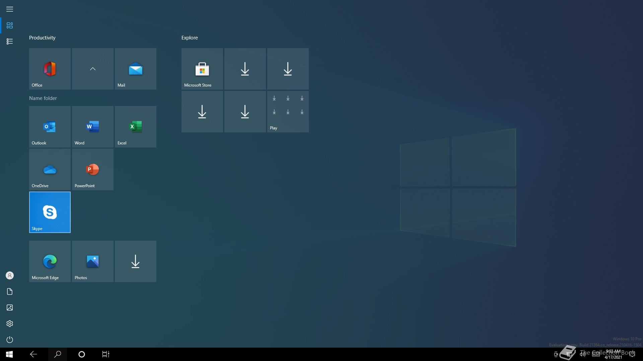Click the download tile below Microsoft Store
Screen dimensions: 643x361
click(x=202, y=112)
